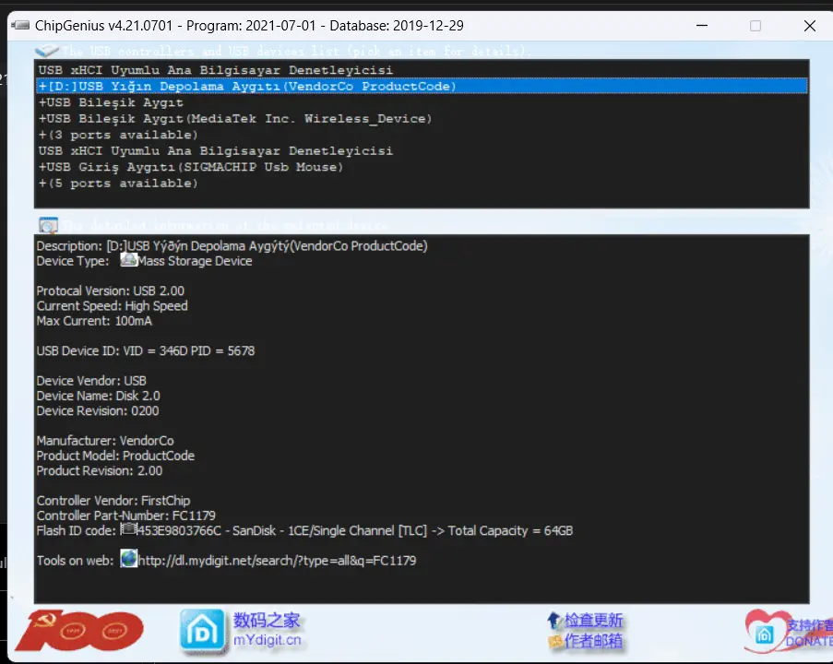This screenshot has width=833, height=664.
Task: Minimize the ChipGenius window
Action: 702,26
